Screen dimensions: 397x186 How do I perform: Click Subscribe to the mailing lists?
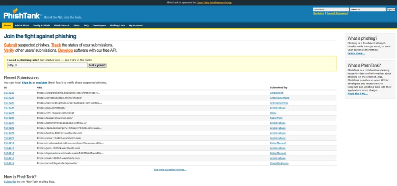pos(10,182)
